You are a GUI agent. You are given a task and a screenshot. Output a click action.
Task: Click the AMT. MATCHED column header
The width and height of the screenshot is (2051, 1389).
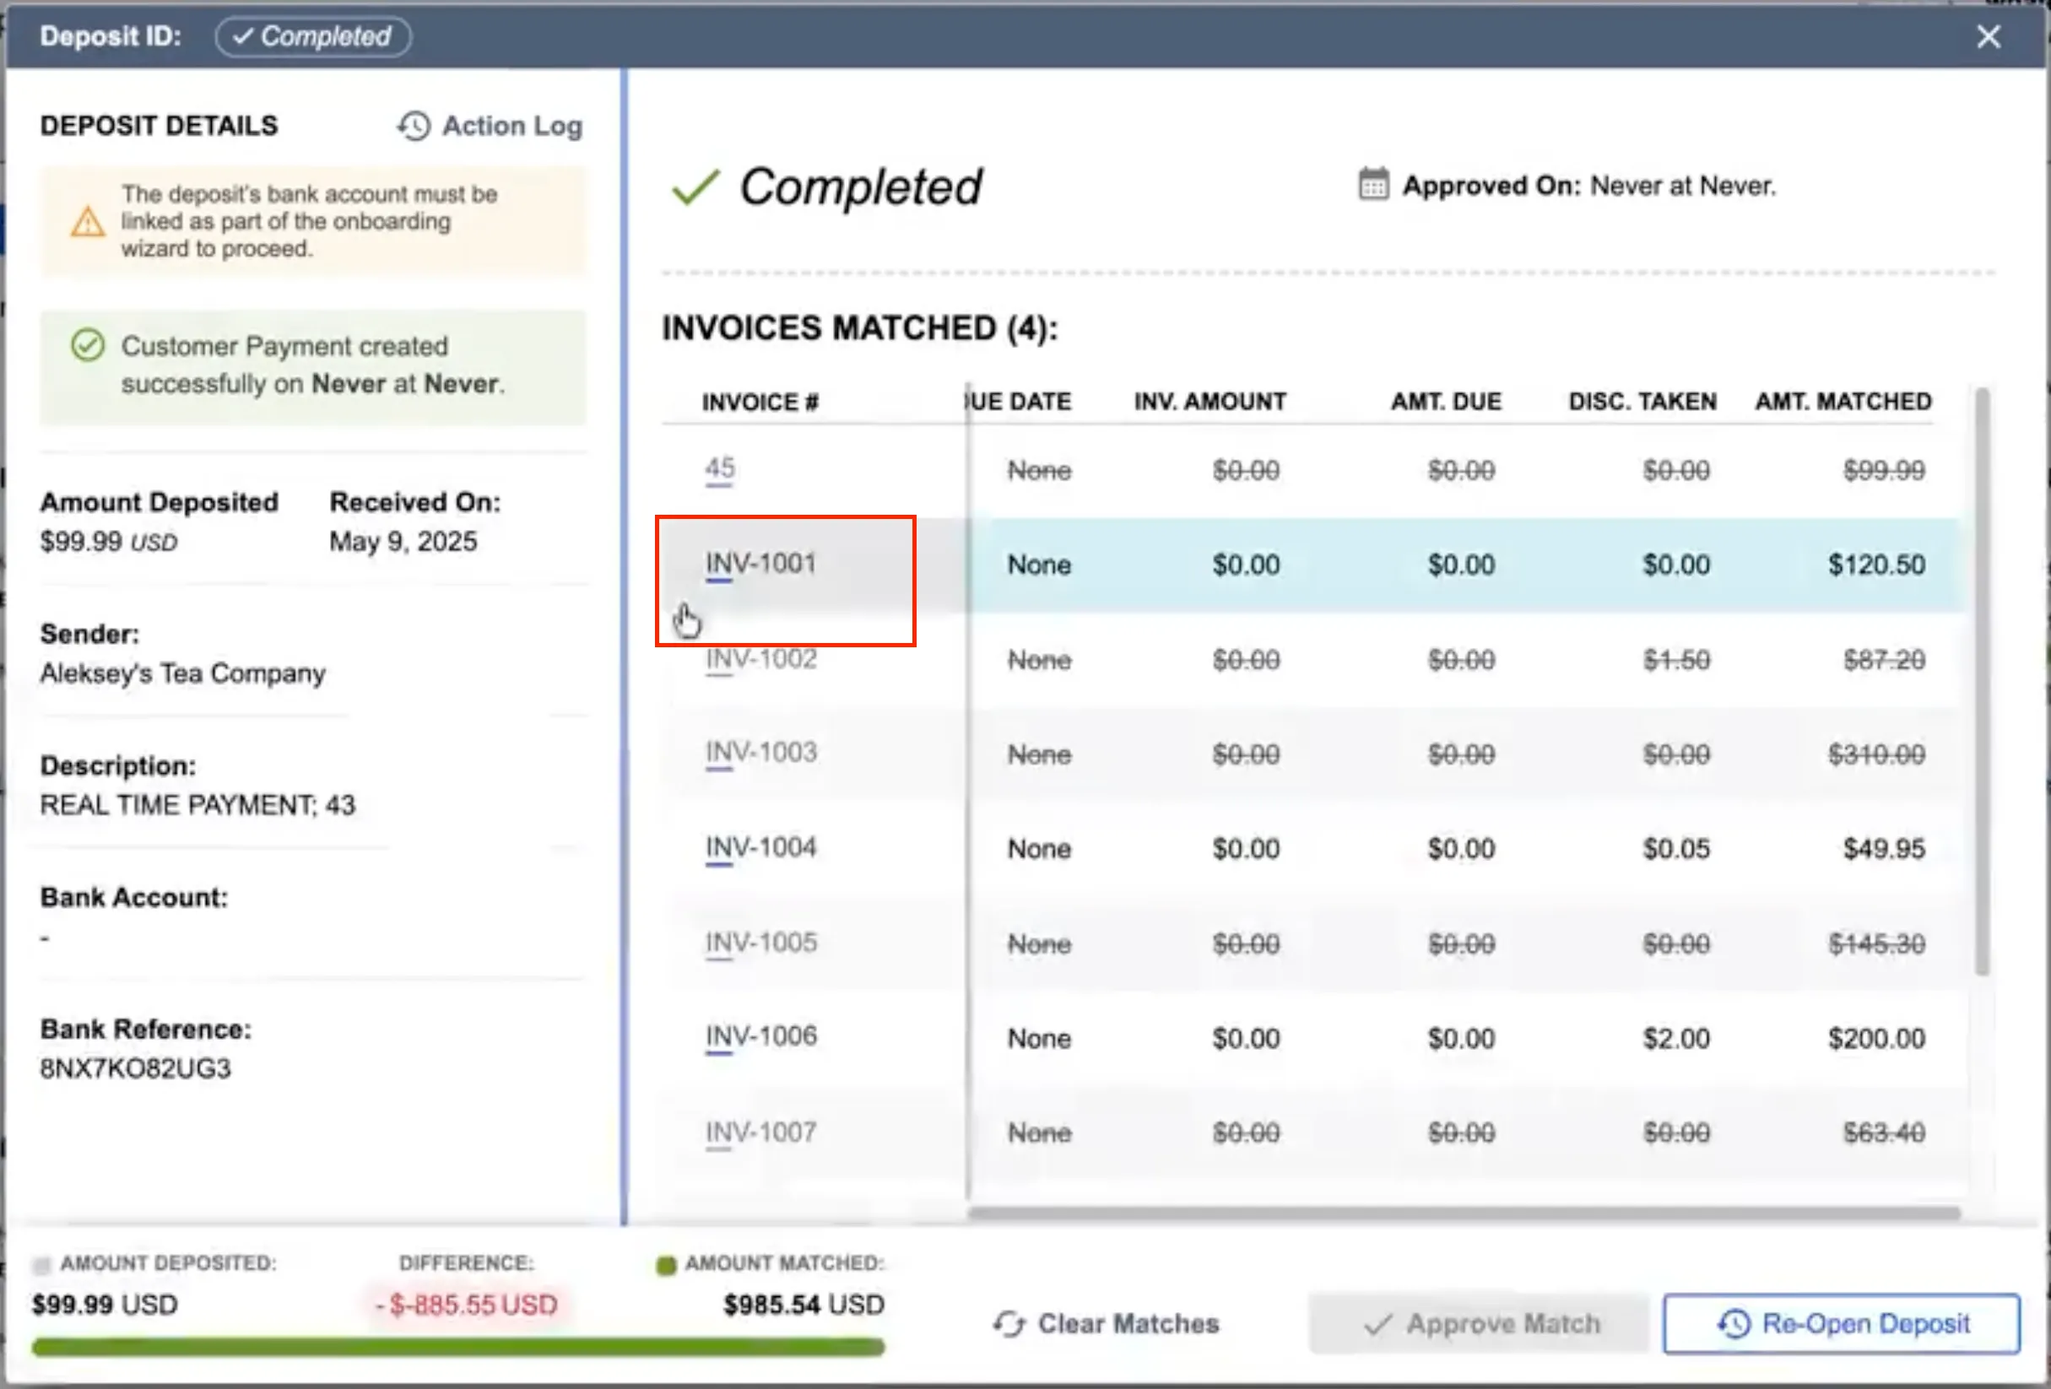coord(1843,402)
